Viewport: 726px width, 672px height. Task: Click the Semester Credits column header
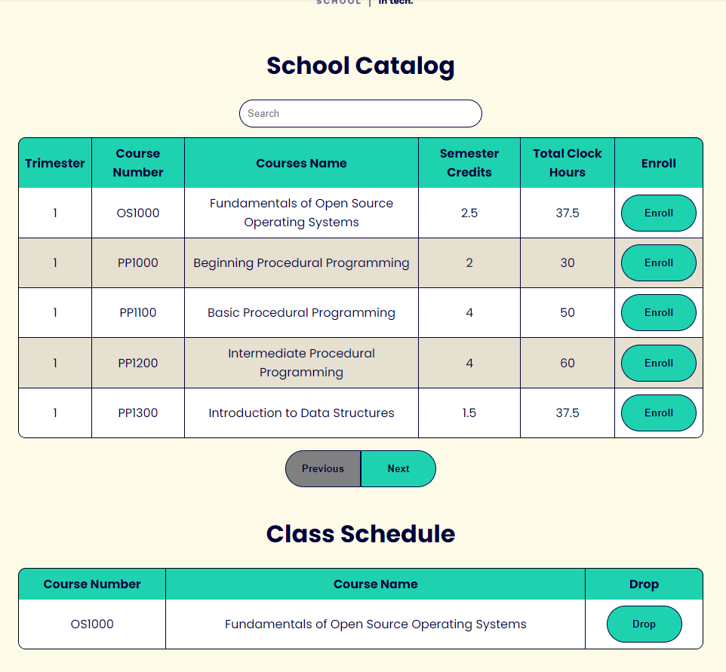point(469,163)
